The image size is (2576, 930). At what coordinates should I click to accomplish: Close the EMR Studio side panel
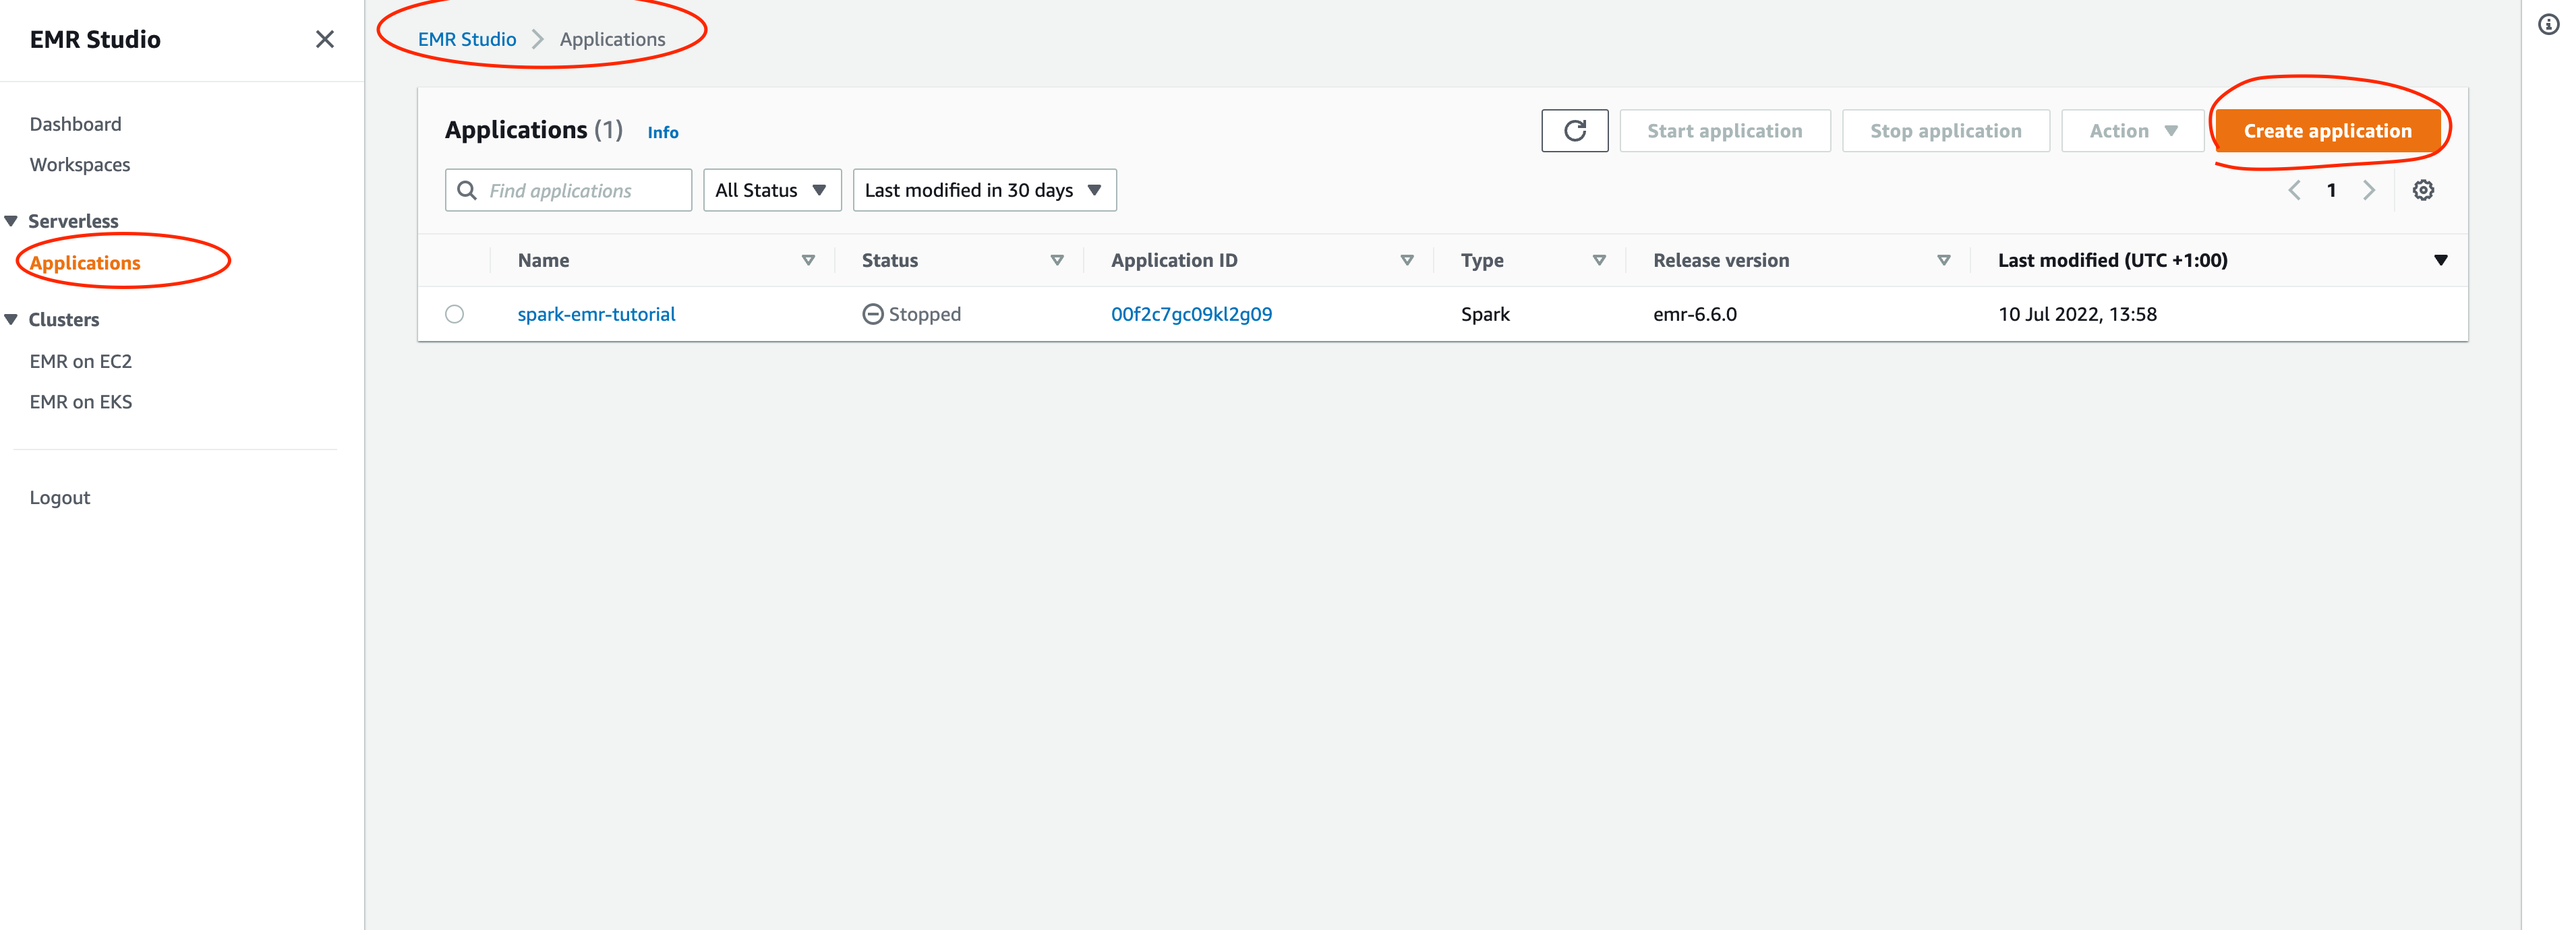pos(324,39)
